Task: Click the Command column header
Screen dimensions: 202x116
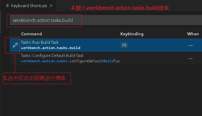Action: (31, 34)
